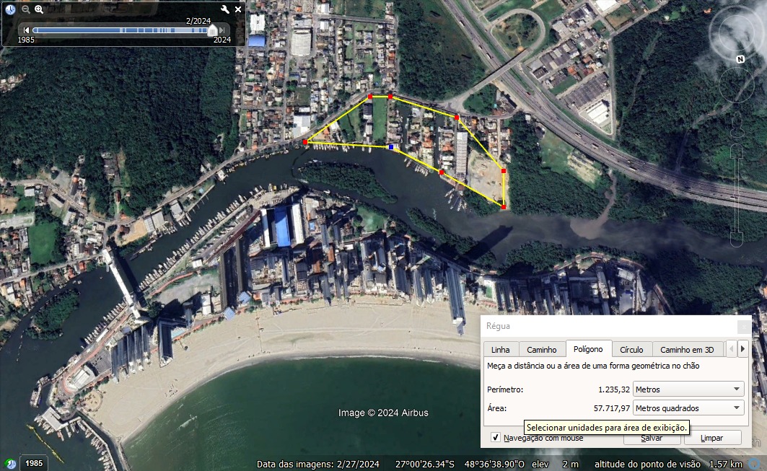Click the time slider handle at 2/2024

(x=212, y=30)
